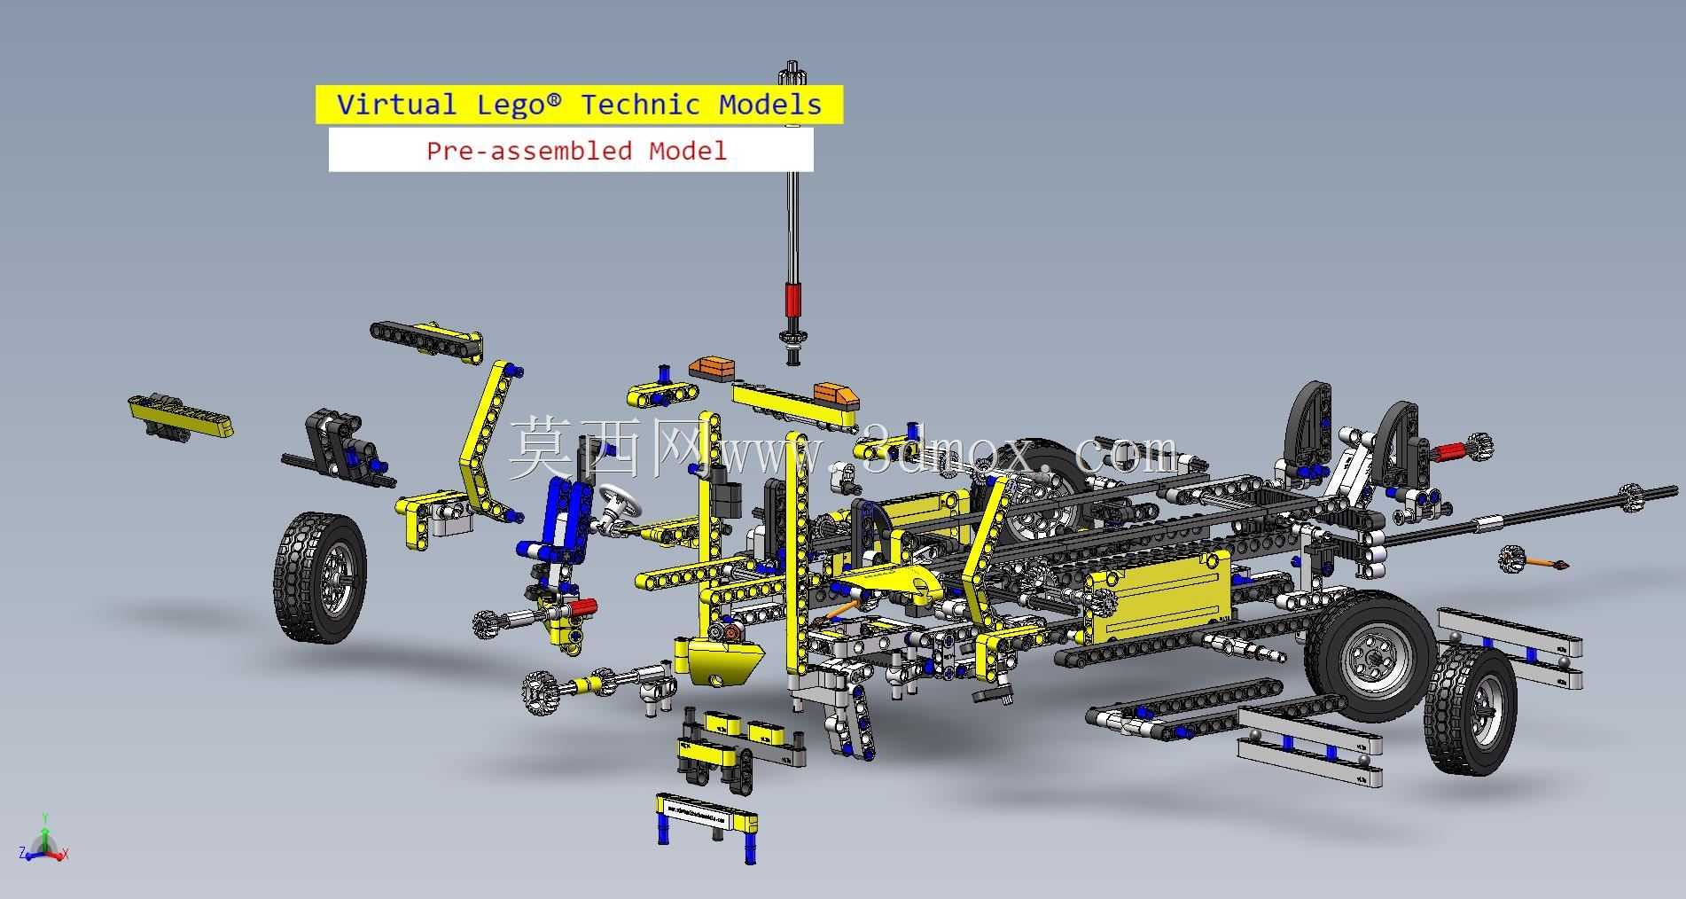Pick the white steering wheel part

[620, 504]
